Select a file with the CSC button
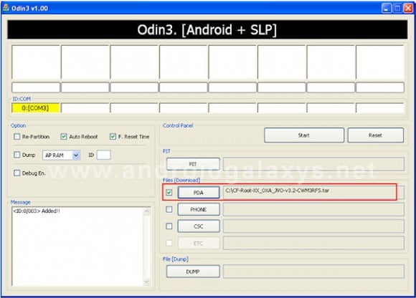The width and height of the screenshot is (416, 298). point(199,226)
